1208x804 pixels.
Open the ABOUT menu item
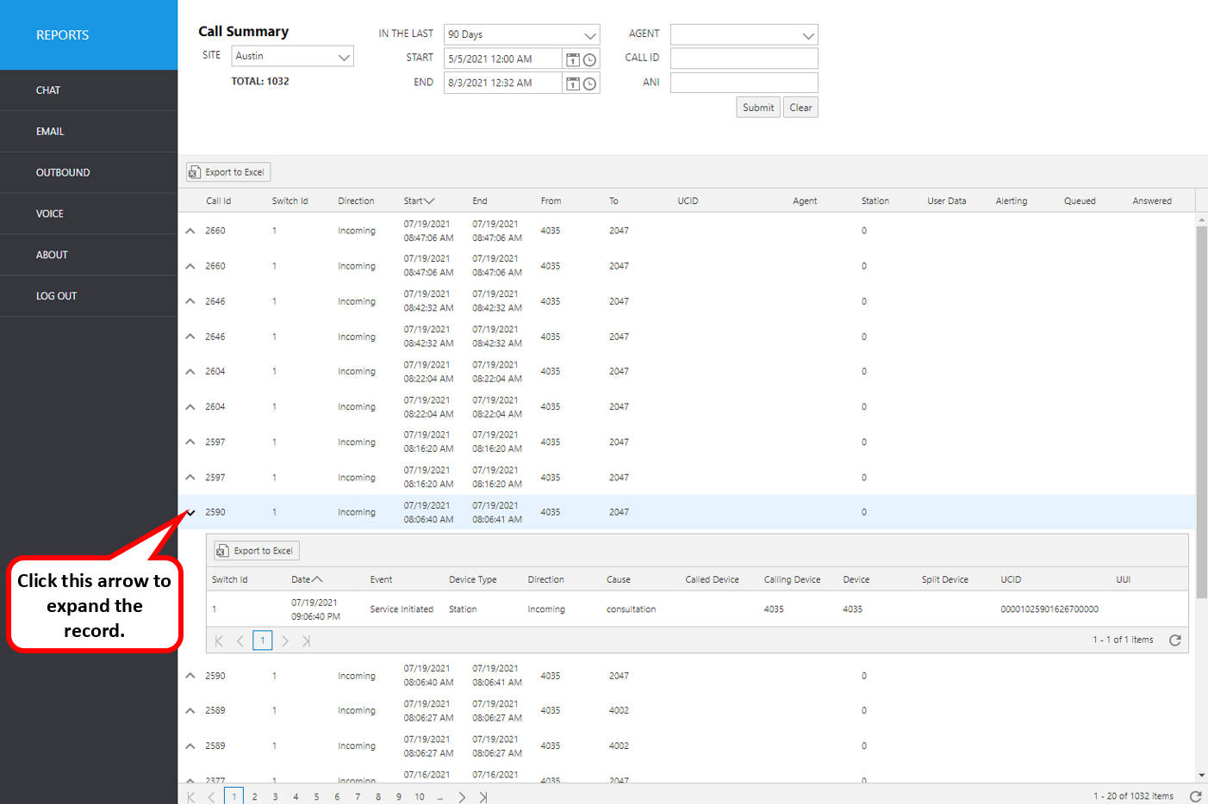pyautogui.click(x=89, y=255)
